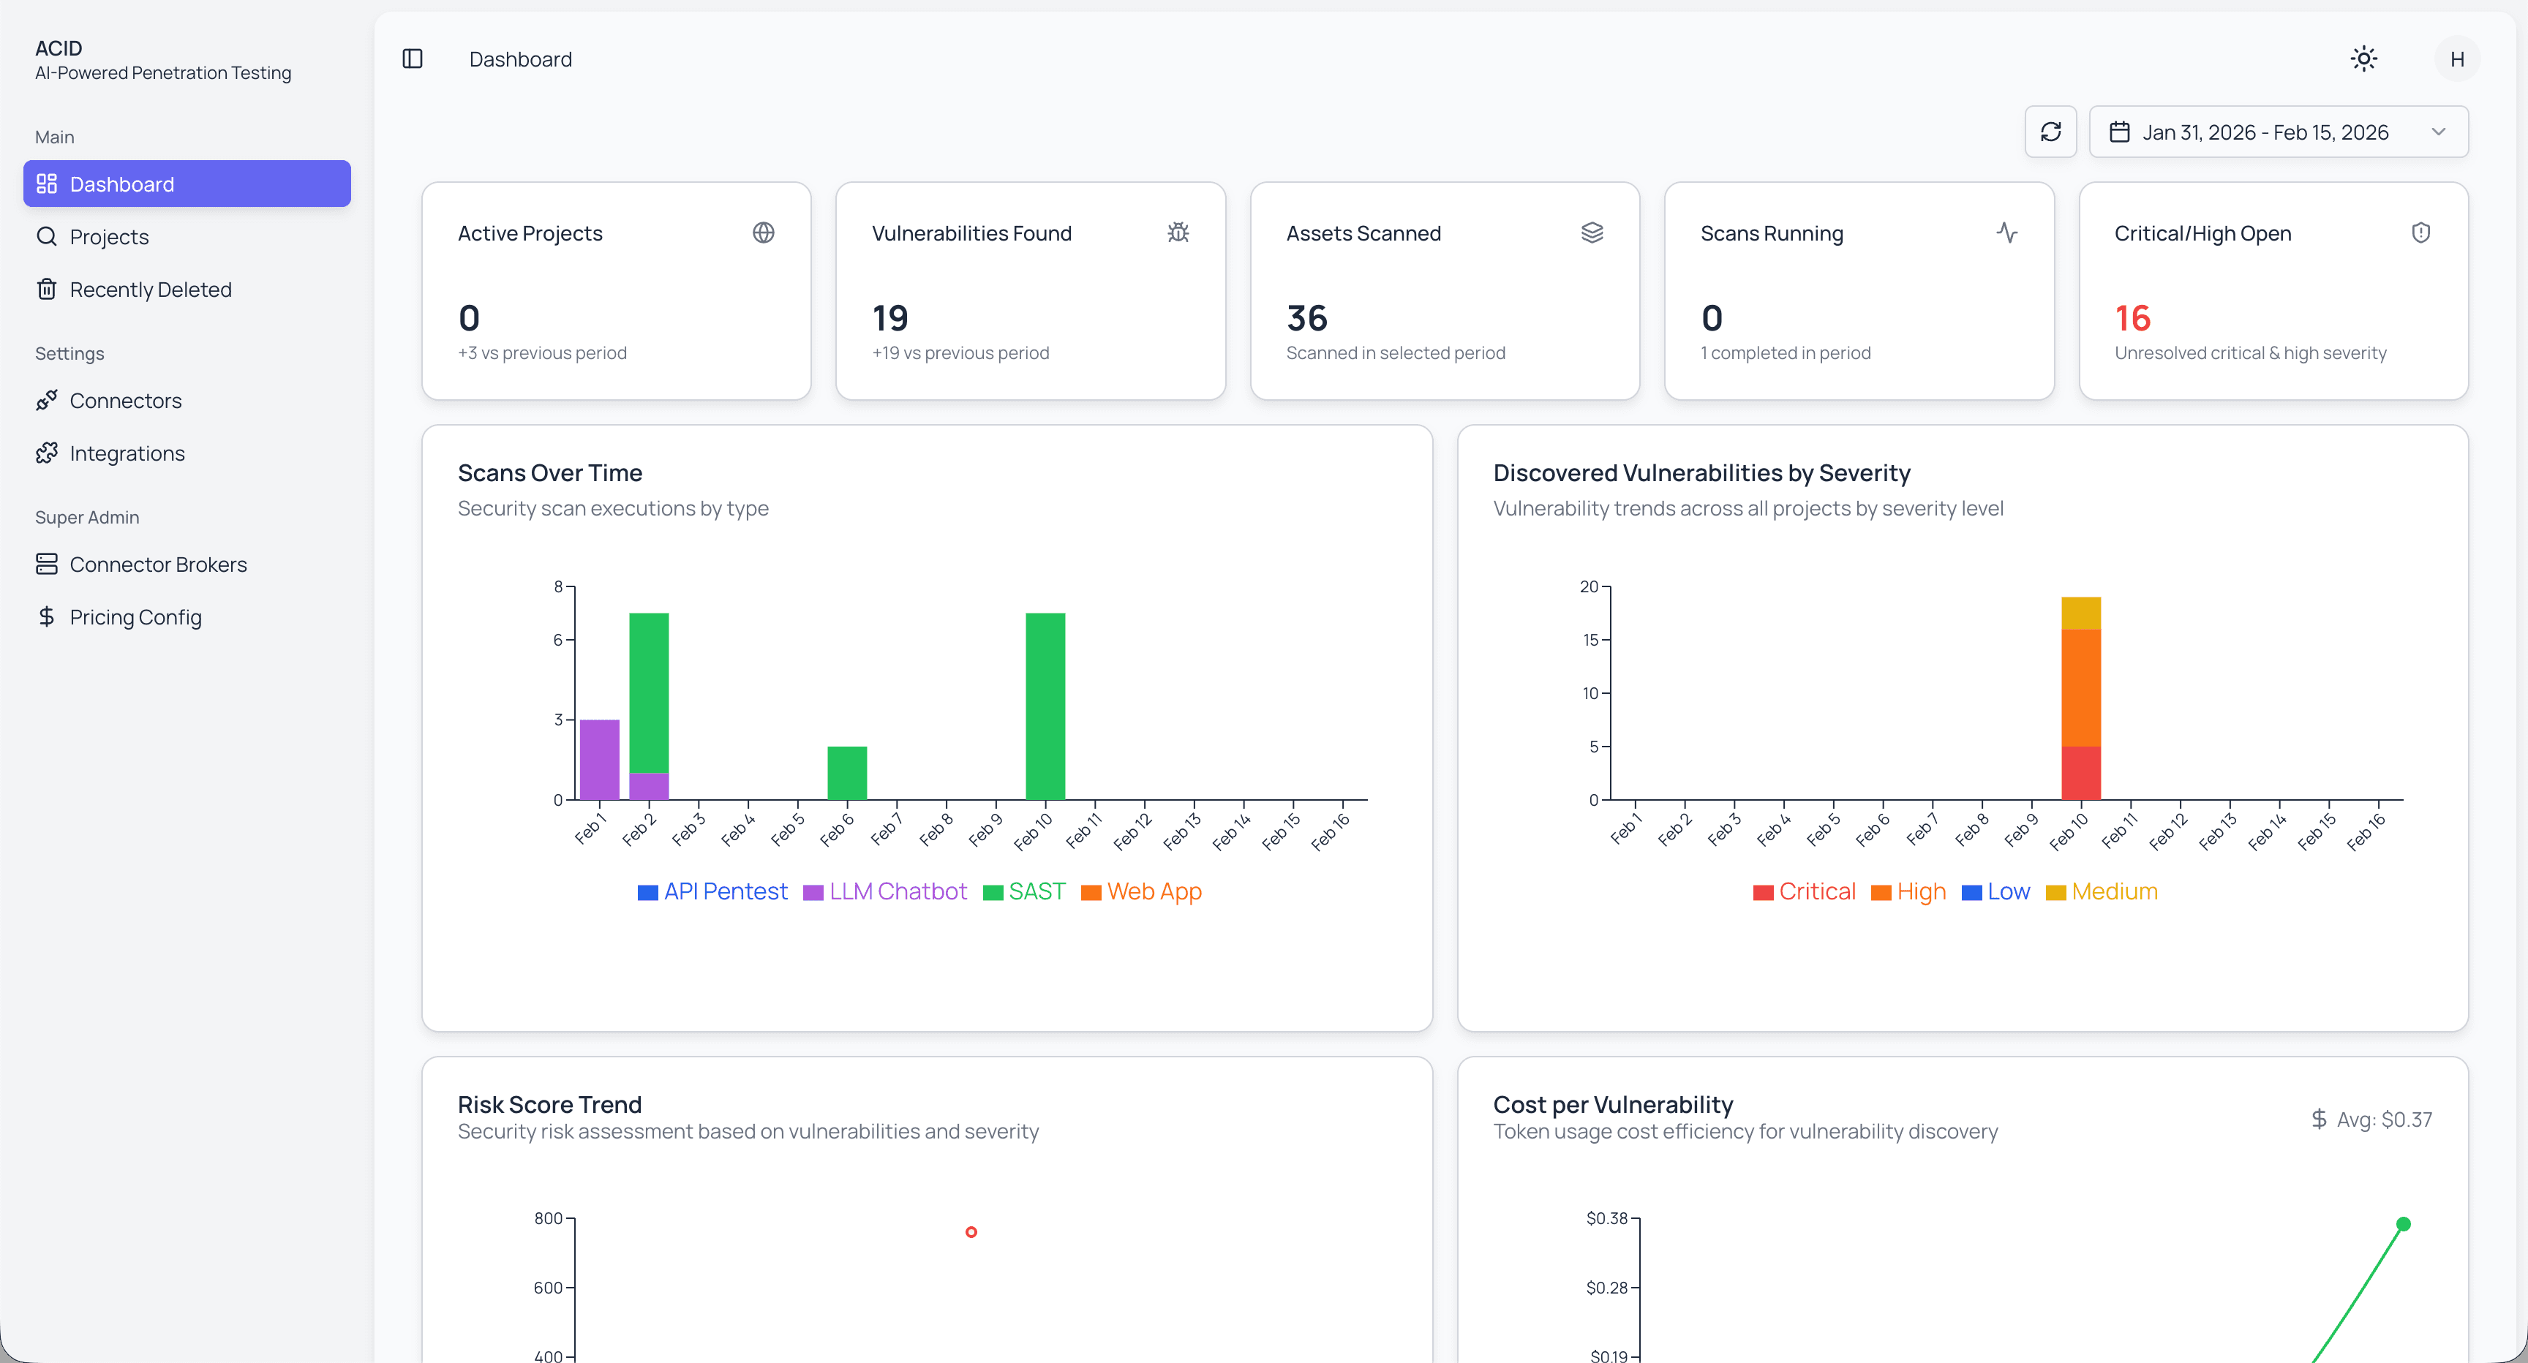Viewport: 2528px width, 1363px height.
Task: Open the date range dropdown
Action: [2278, 132]
